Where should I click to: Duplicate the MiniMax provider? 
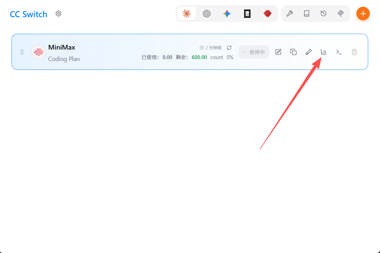pyautogui.click(x=293, y=52)
